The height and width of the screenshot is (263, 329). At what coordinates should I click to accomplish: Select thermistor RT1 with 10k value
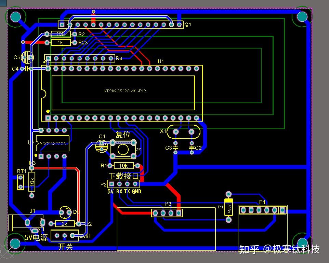coord(21,182)
